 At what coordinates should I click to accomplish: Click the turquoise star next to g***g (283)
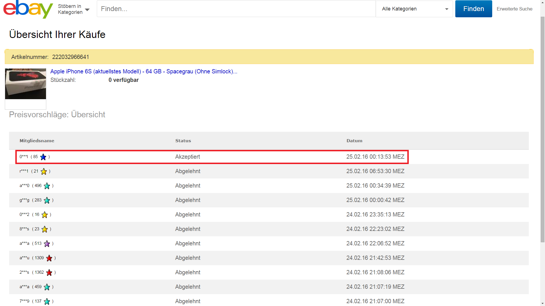pyautogui.click(x=47, y=200)
